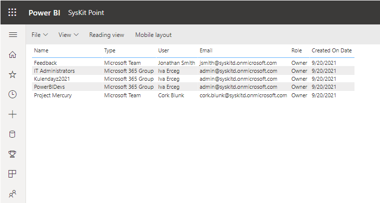Click the Created On Date column header

pyautogui.click(x=331, y=50)
